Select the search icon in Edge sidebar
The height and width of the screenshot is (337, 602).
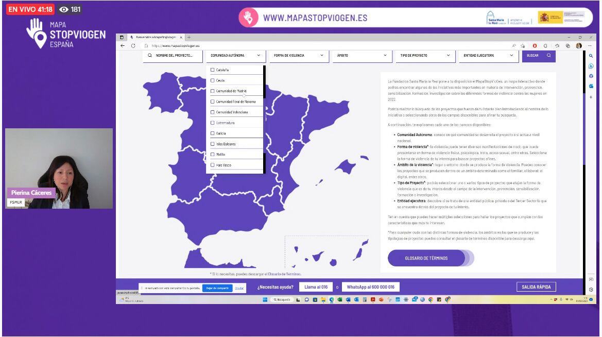(x=591, y=56)
